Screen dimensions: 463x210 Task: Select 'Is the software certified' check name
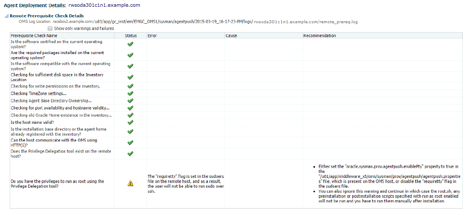point(57,44)
